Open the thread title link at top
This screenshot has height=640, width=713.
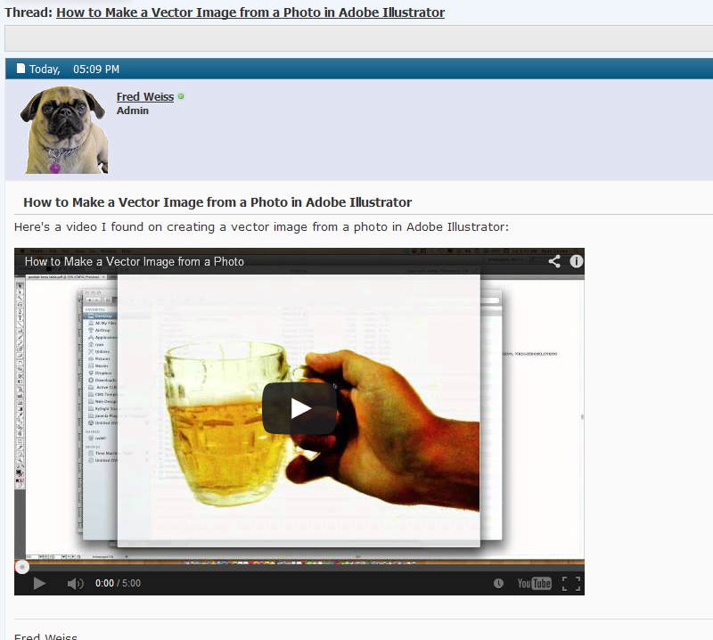[250, 12]
